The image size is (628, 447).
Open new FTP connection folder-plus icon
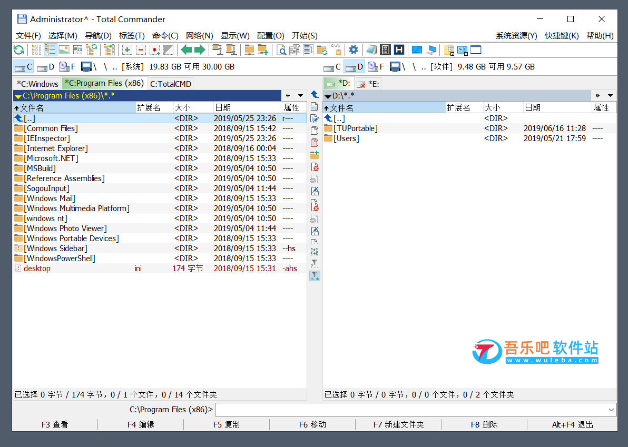(x=263, y=50)
